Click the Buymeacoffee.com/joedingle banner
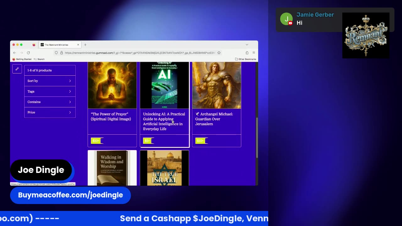Viewport: 402px width, 226px height. (70, 195)
